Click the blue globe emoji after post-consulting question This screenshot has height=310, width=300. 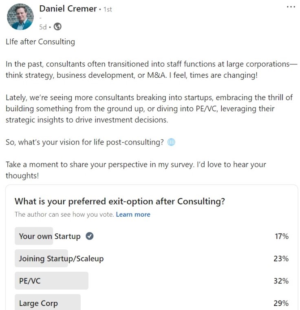(x=171, y=142)
